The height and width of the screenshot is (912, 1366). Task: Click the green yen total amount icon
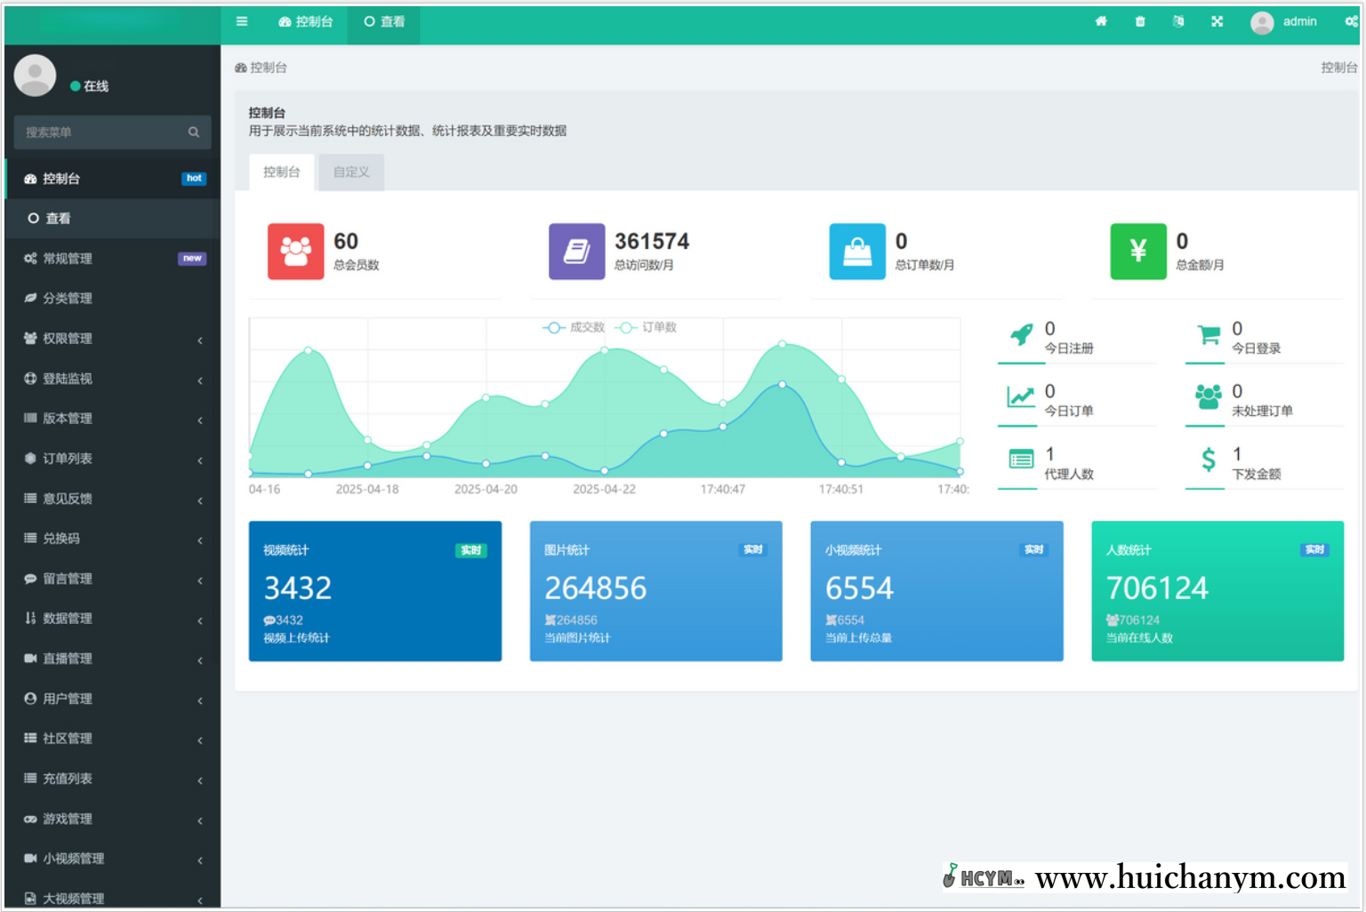coord(1137,252)
